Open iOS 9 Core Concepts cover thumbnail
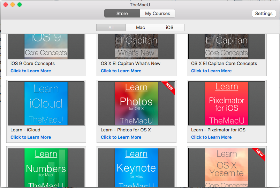Screen dimensions: 280x188 (x=46, y=46)
